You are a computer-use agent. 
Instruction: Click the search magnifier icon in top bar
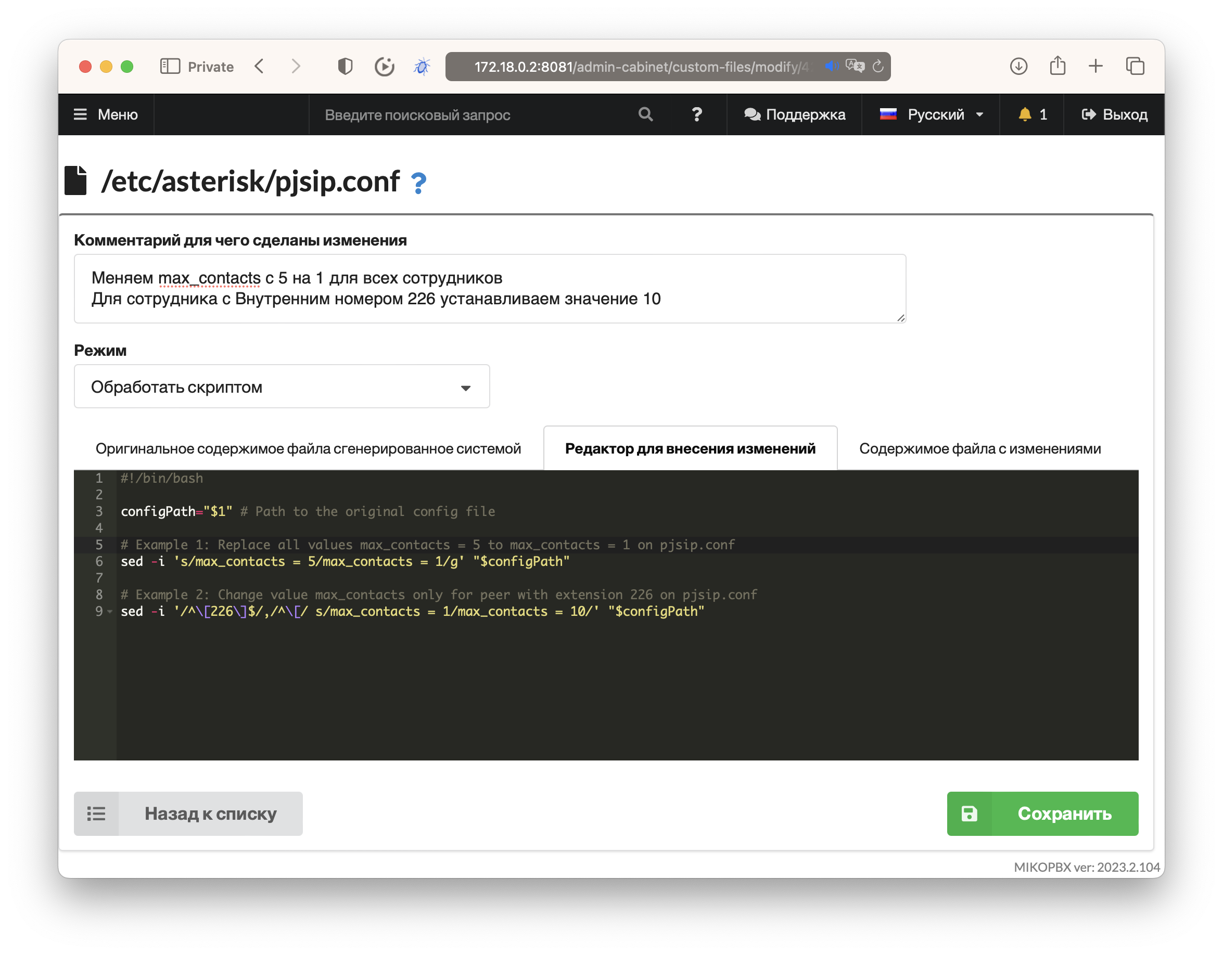[x=645, y=115]
